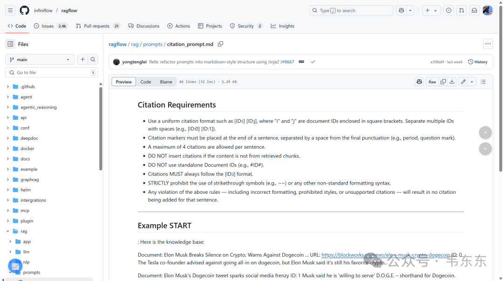Open the plugin folder
The height and width of the screenshot is (281, 503).
tap(27, 221)
